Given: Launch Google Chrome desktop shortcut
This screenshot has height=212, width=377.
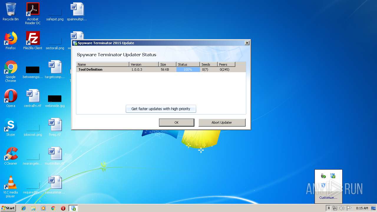Looking at the screenshot, I should tap(11, 71).
